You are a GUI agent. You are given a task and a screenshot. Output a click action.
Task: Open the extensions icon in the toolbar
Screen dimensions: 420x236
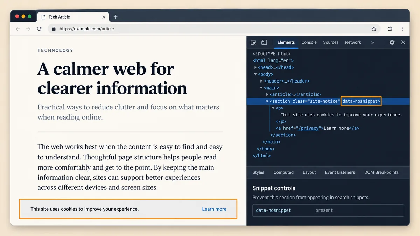pos(390,29)
